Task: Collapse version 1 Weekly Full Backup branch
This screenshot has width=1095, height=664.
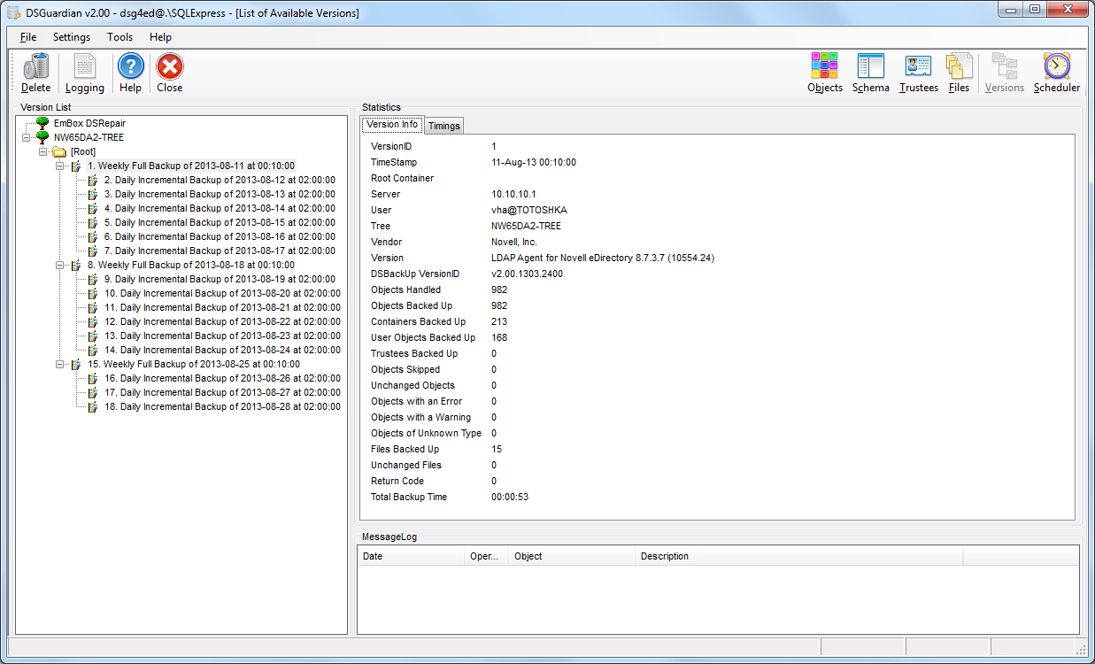Action: (x=60, y=166)
